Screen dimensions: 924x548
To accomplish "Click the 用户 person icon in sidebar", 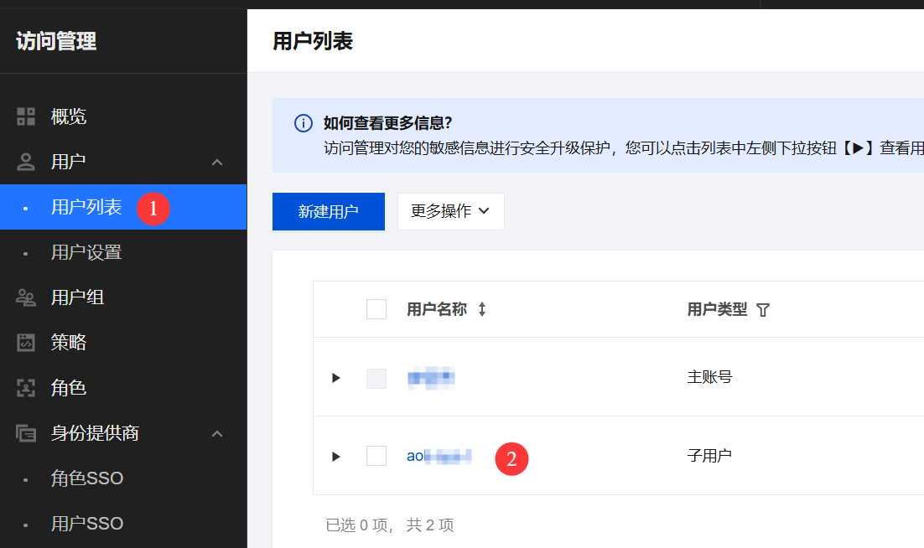I will coord(26,162).
